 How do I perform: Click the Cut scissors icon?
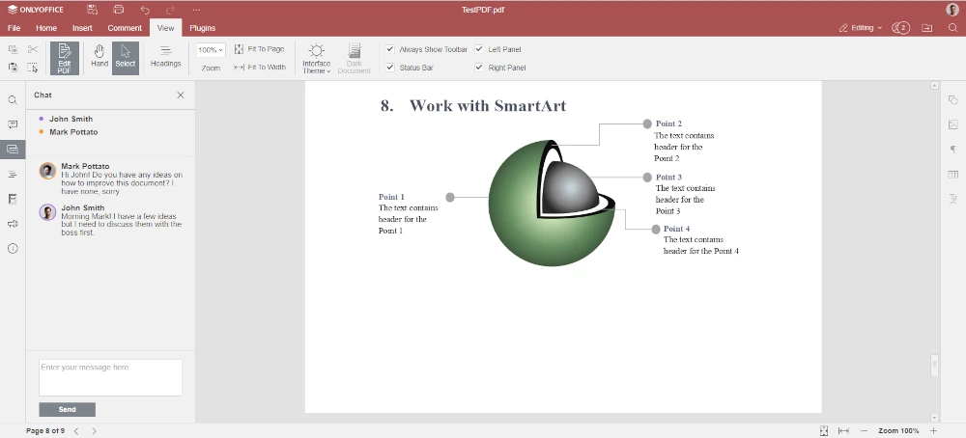coord(33,49)
